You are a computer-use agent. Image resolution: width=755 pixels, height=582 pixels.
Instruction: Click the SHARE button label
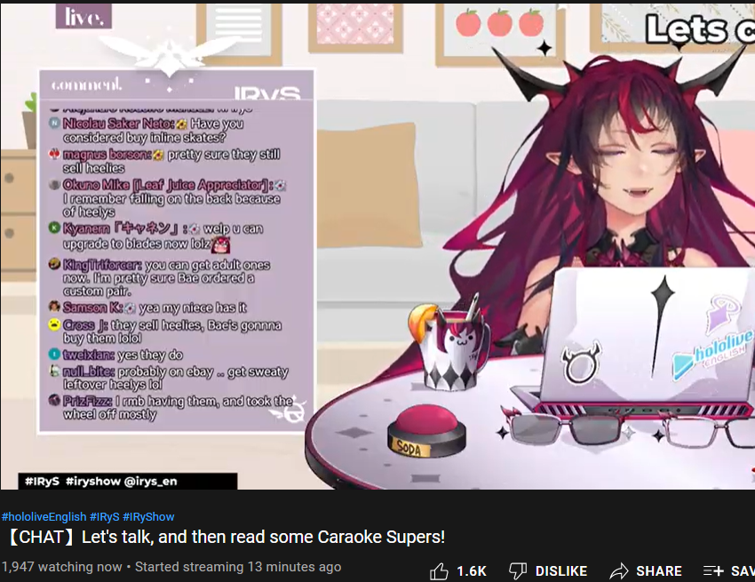pos(659,571)
